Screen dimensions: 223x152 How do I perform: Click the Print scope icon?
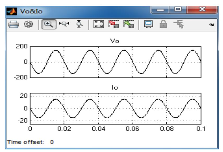coord(14,24)
